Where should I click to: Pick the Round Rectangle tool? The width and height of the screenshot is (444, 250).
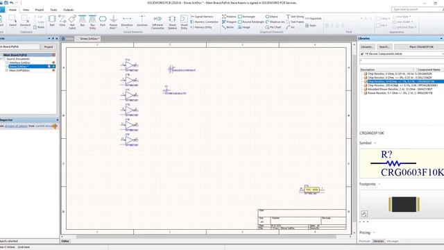[251, 22]
